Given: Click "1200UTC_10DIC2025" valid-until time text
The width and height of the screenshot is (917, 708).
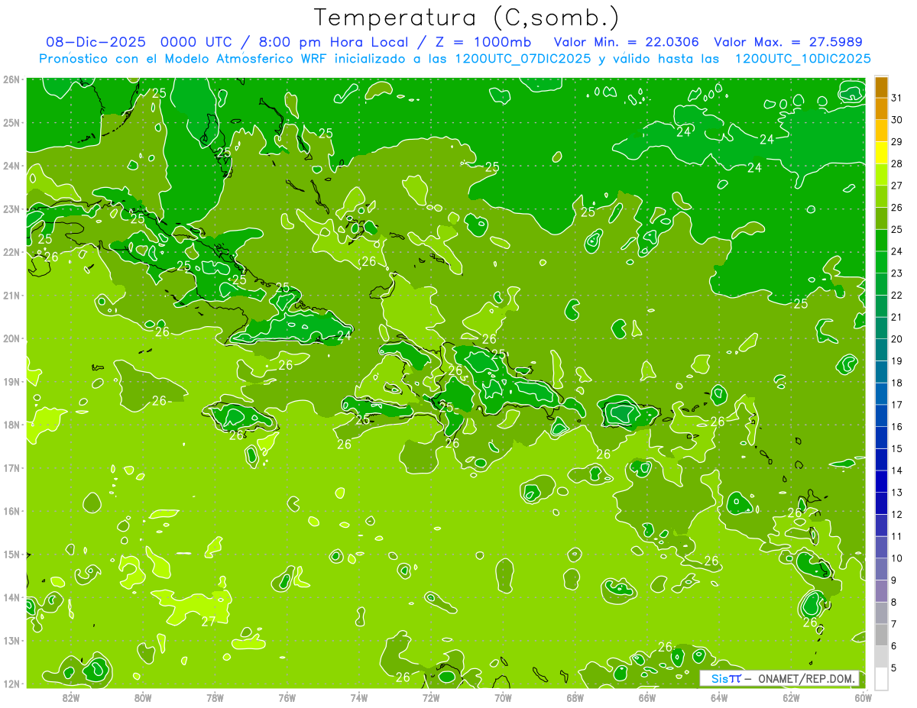Looking at the screenshot, I should pos(802,59).
